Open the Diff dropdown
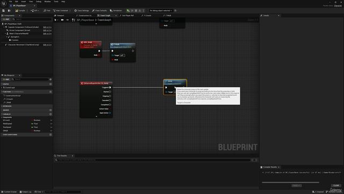Image resolution: width=344 pixels, height=194 pixels. (x=34, y=11)
